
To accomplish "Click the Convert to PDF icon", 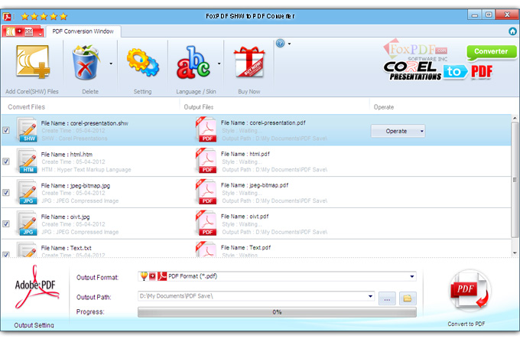I will point(470,292).
